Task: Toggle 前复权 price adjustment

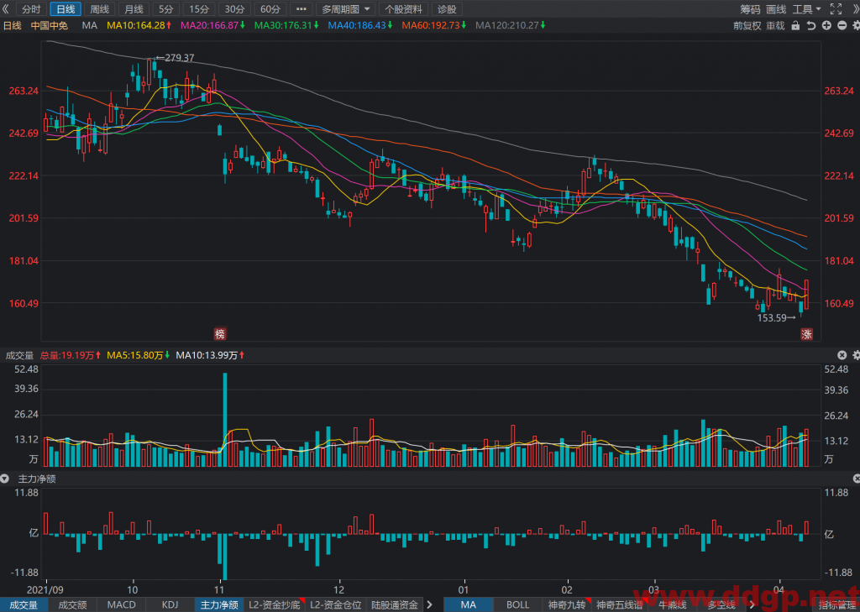Action: pos(747,25)
